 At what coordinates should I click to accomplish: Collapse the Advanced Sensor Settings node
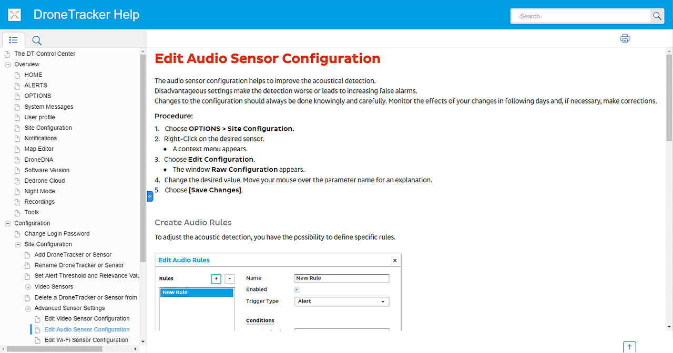point(28,308)
